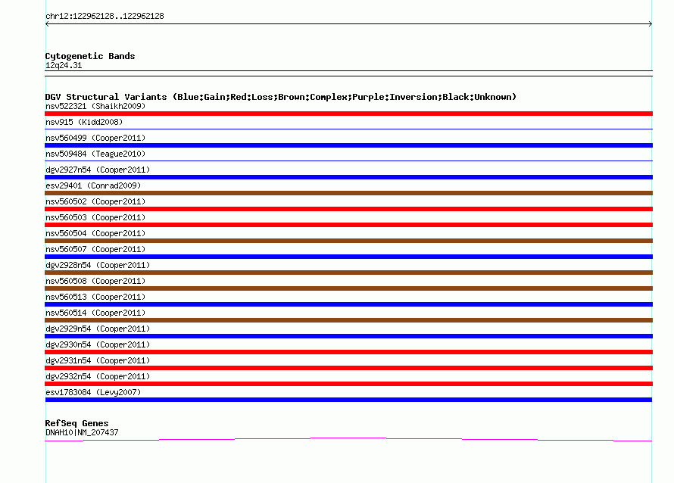Screen dimensions: 674x483
Task: Click the brown bar under nsv560504
Action: [x=348, y=241]
